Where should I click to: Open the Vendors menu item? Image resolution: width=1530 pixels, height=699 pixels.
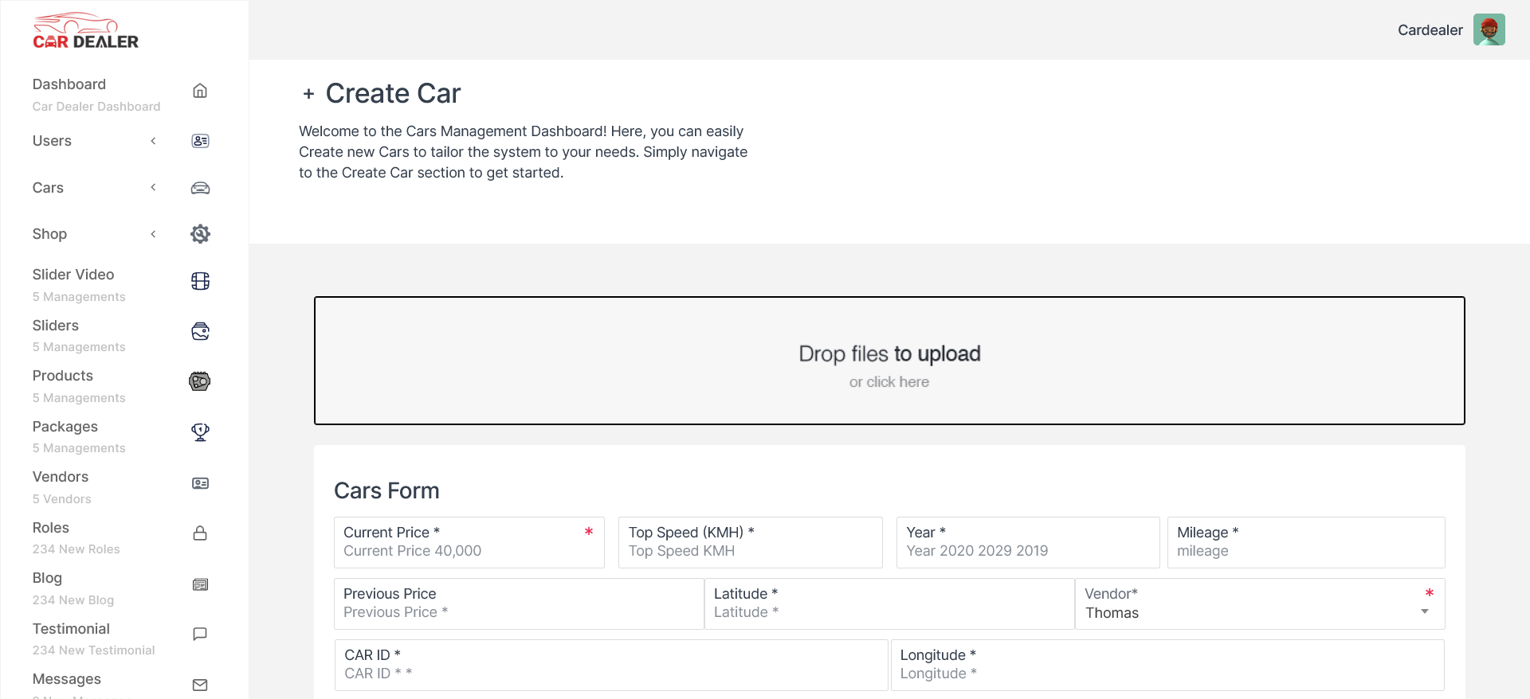tap(61, 477)
